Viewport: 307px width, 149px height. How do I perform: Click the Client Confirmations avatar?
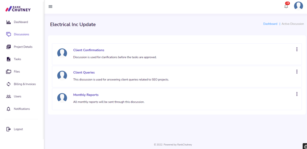pyautogui.click(x=62, y=53)
